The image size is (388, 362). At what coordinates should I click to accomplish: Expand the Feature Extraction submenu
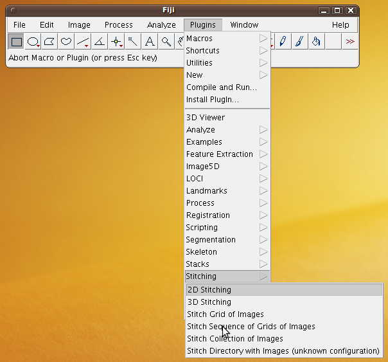tap(227, 154)
